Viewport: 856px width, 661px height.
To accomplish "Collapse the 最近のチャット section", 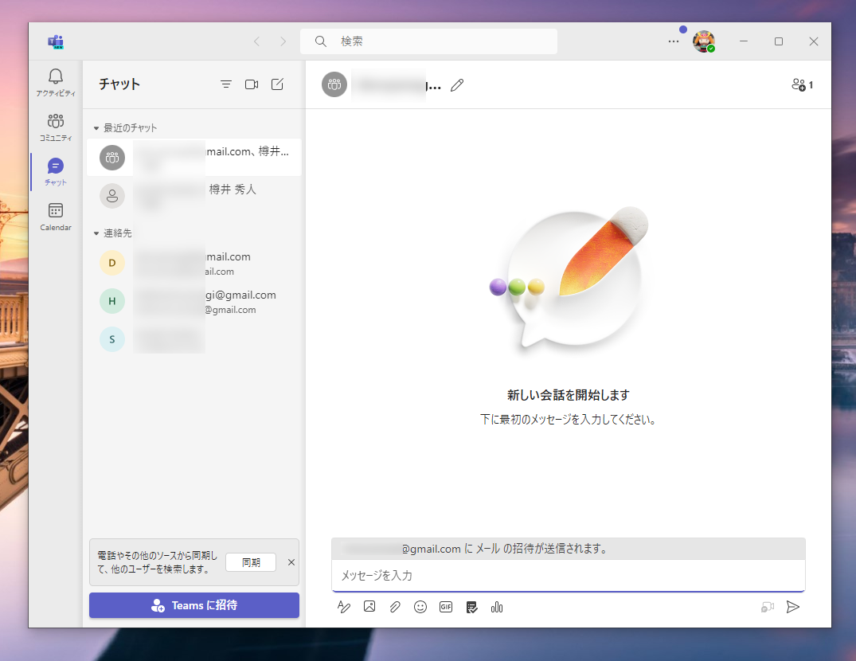I will coord(96,127).
